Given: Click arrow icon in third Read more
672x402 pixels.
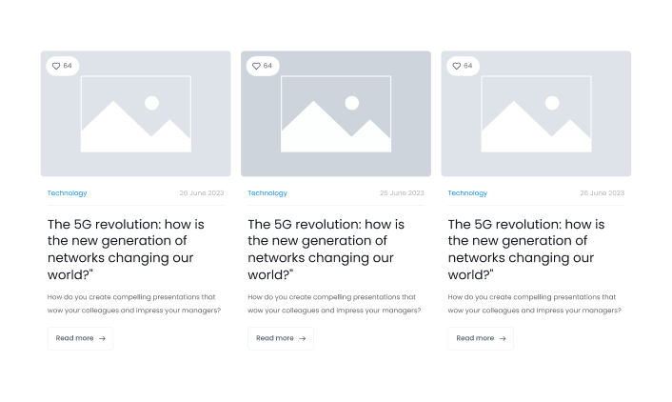Looking at the screenshot, I should coord(502,338).
